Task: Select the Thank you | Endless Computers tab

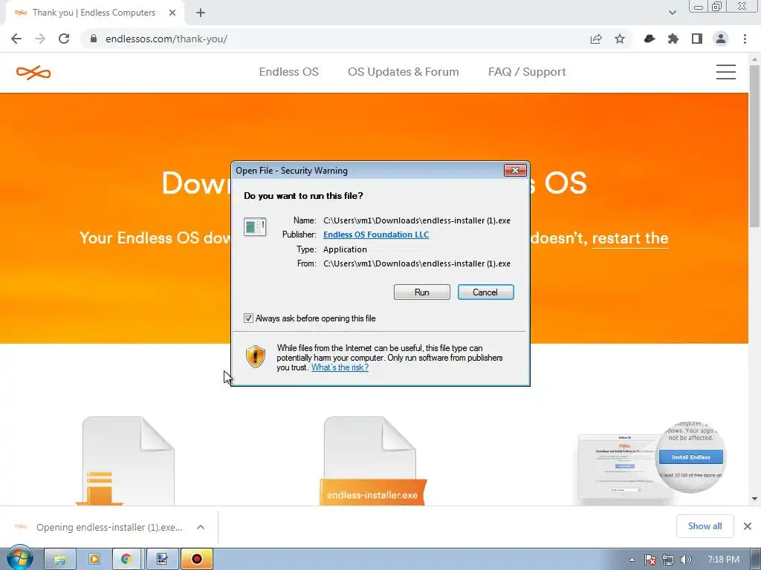Action: 94,13
